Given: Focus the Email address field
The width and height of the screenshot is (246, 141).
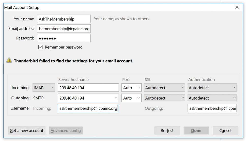Looking at the screenshot, I should click(x=64, y=28).
